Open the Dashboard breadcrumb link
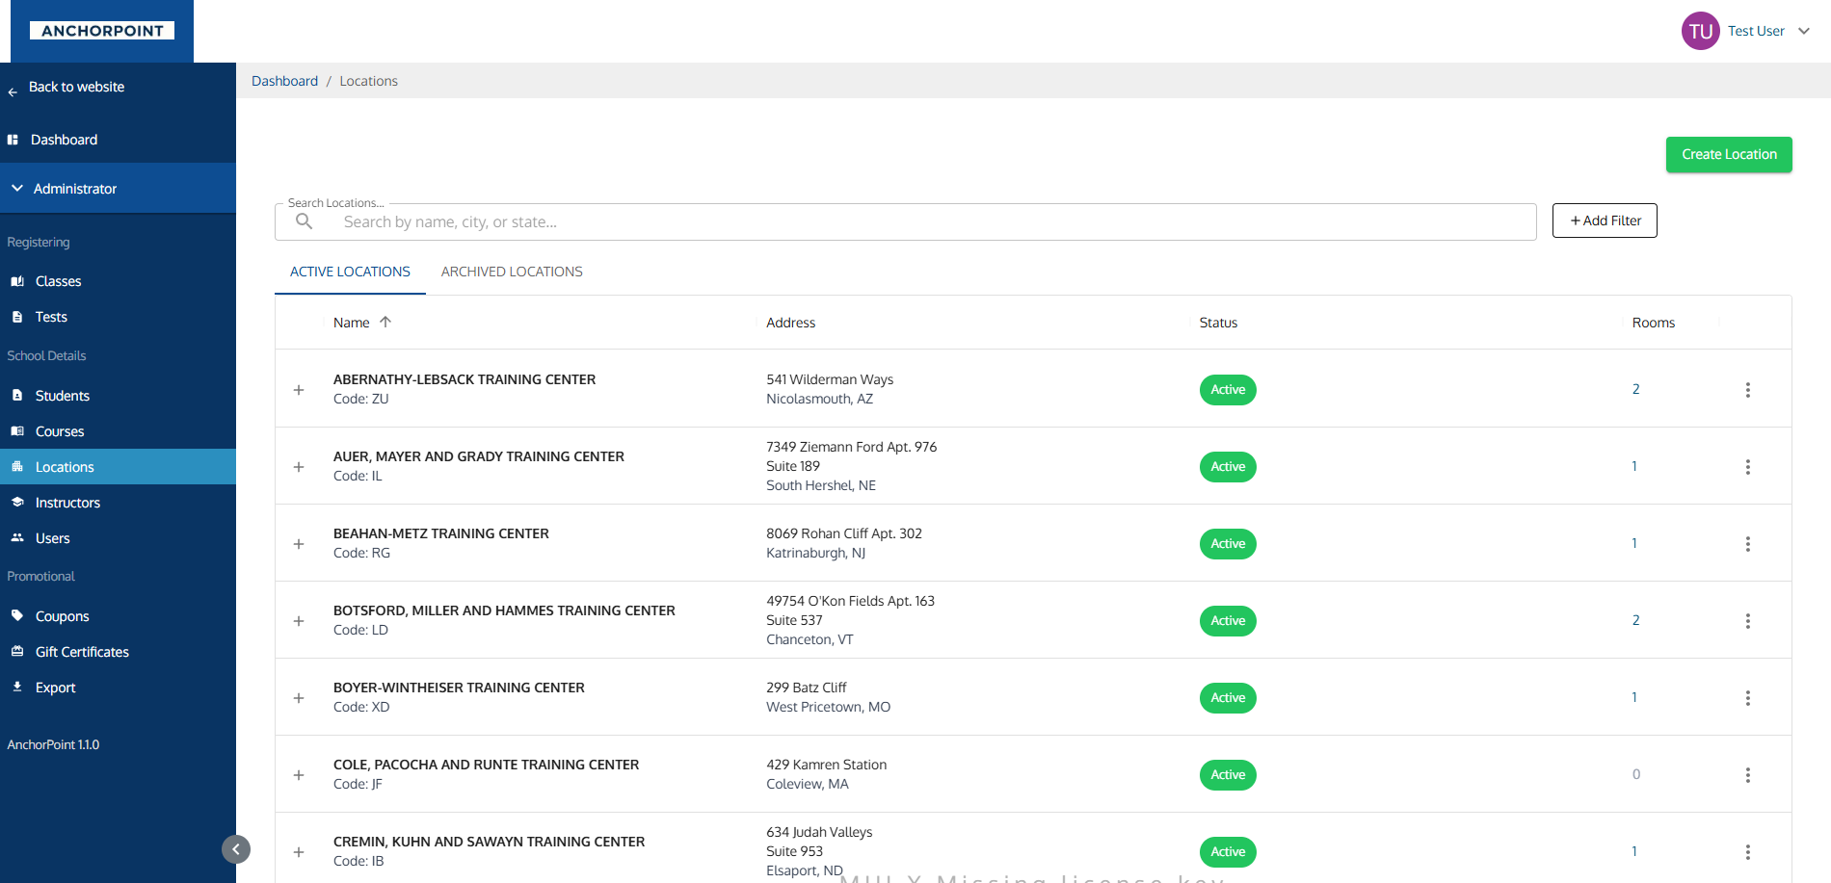The height and width of the screenshot is (883, 1831). [284, 81]
